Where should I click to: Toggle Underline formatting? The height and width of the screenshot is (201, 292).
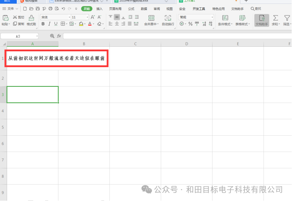point(56,24)
